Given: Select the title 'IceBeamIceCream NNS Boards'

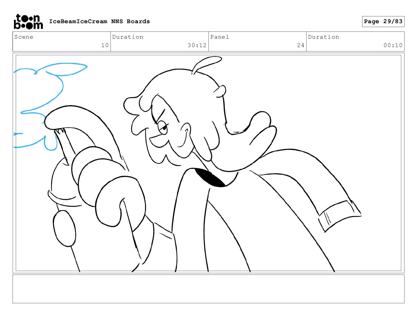Looking at the screenshot, I should click(x=99, y=21).
